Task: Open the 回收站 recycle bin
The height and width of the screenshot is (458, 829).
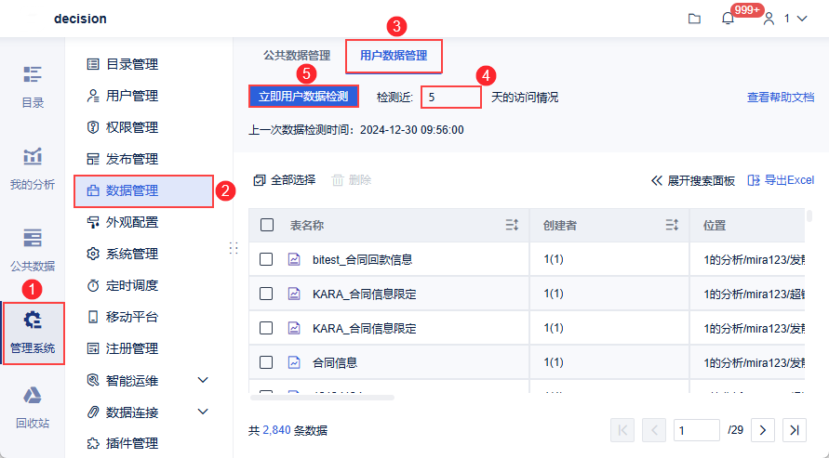Action: pos(33,407)
